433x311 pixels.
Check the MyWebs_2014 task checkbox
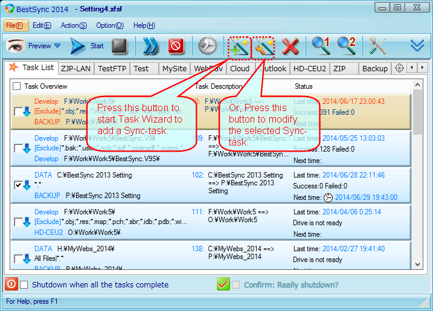18,259
